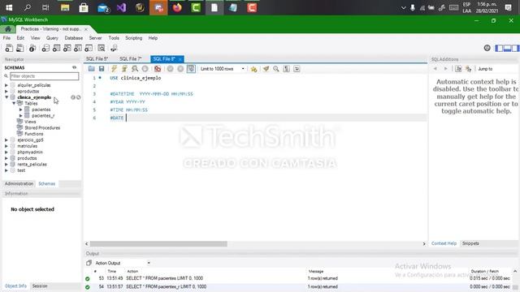Save snippet star icon in editor toolbar
The image size is (520, 292).
point(253,69)
